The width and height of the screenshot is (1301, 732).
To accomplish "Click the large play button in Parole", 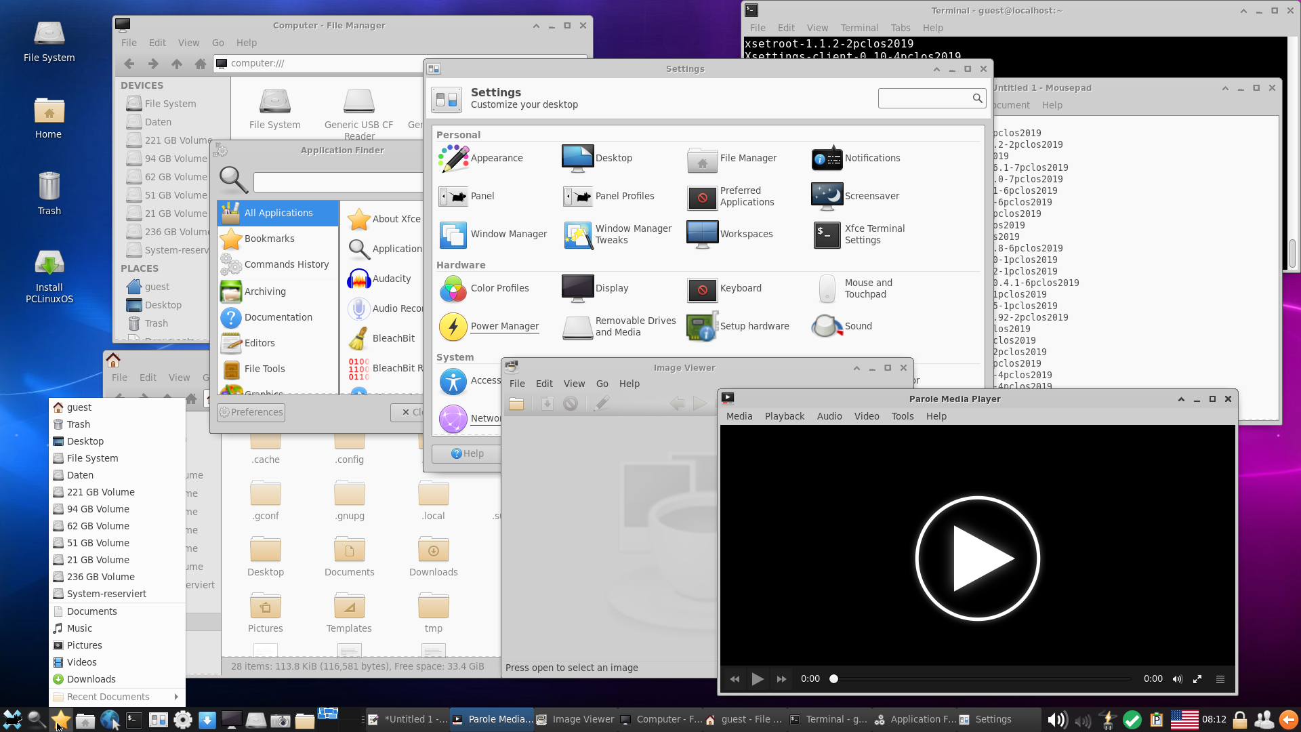I will pos(977,558).
